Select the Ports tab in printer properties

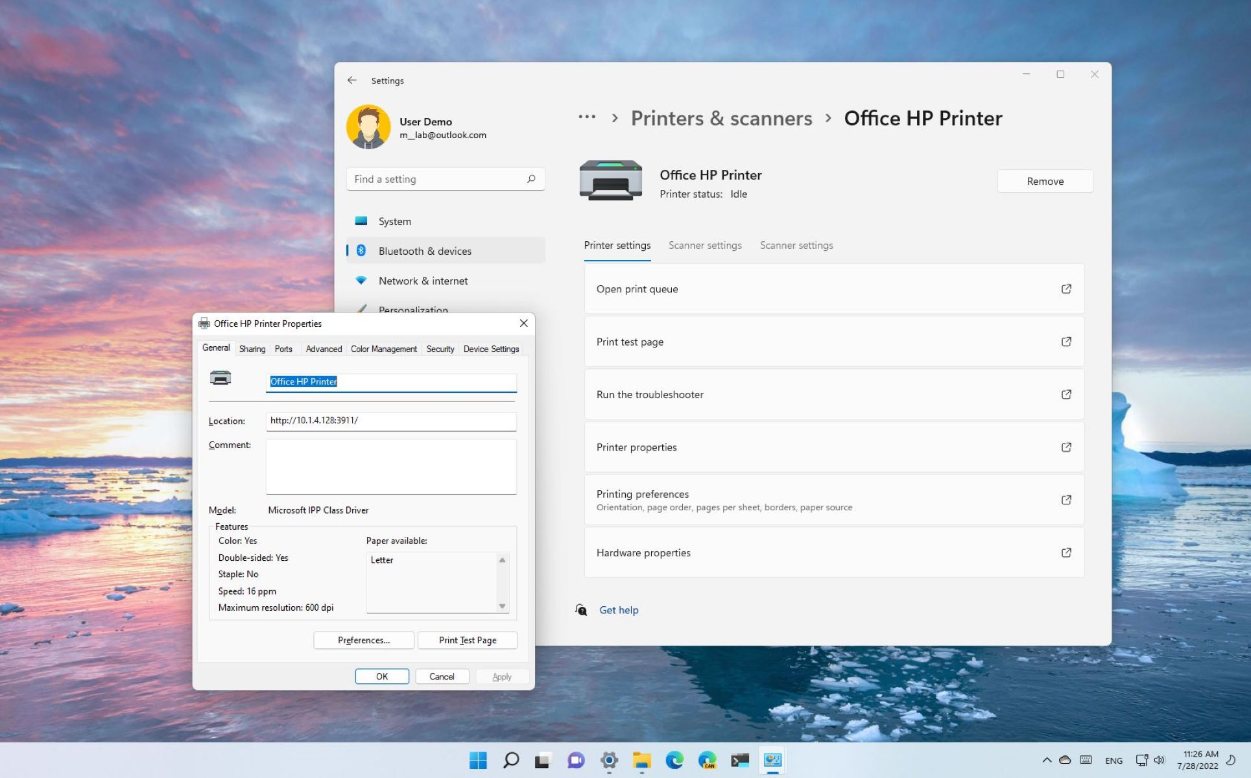point(283,349)
